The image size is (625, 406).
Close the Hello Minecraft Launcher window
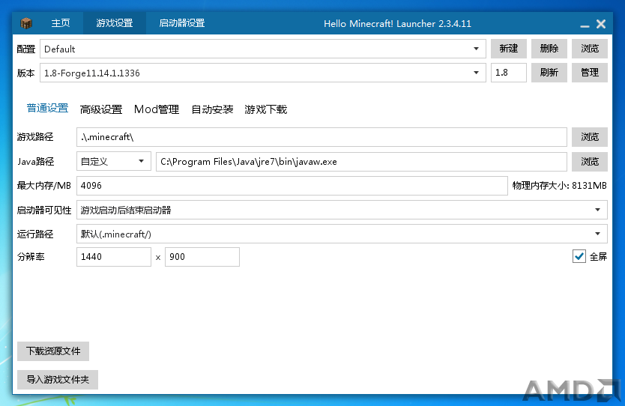(601, 24)
